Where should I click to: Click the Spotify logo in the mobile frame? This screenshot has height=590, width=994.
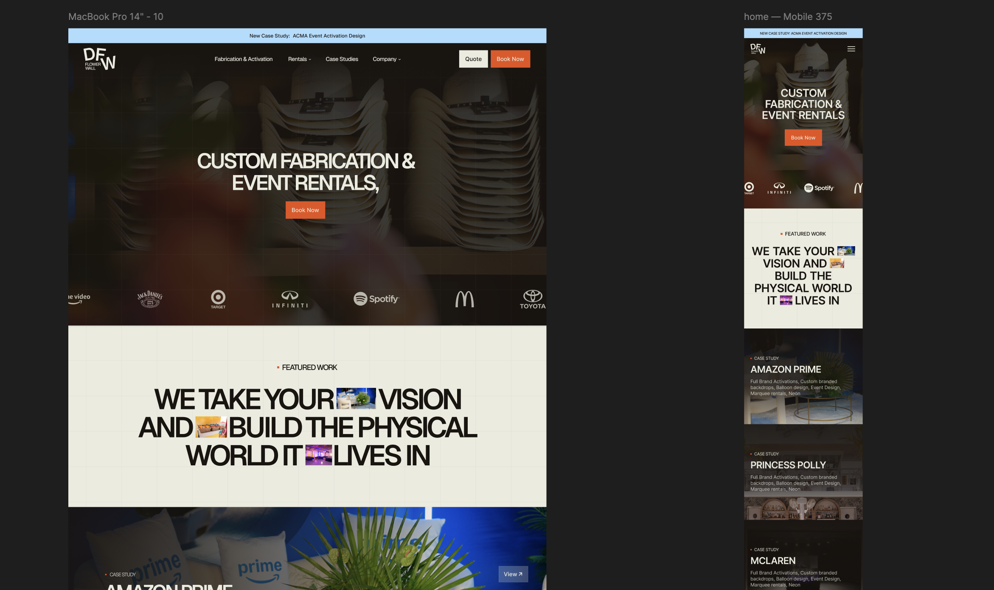pos(819,188)
